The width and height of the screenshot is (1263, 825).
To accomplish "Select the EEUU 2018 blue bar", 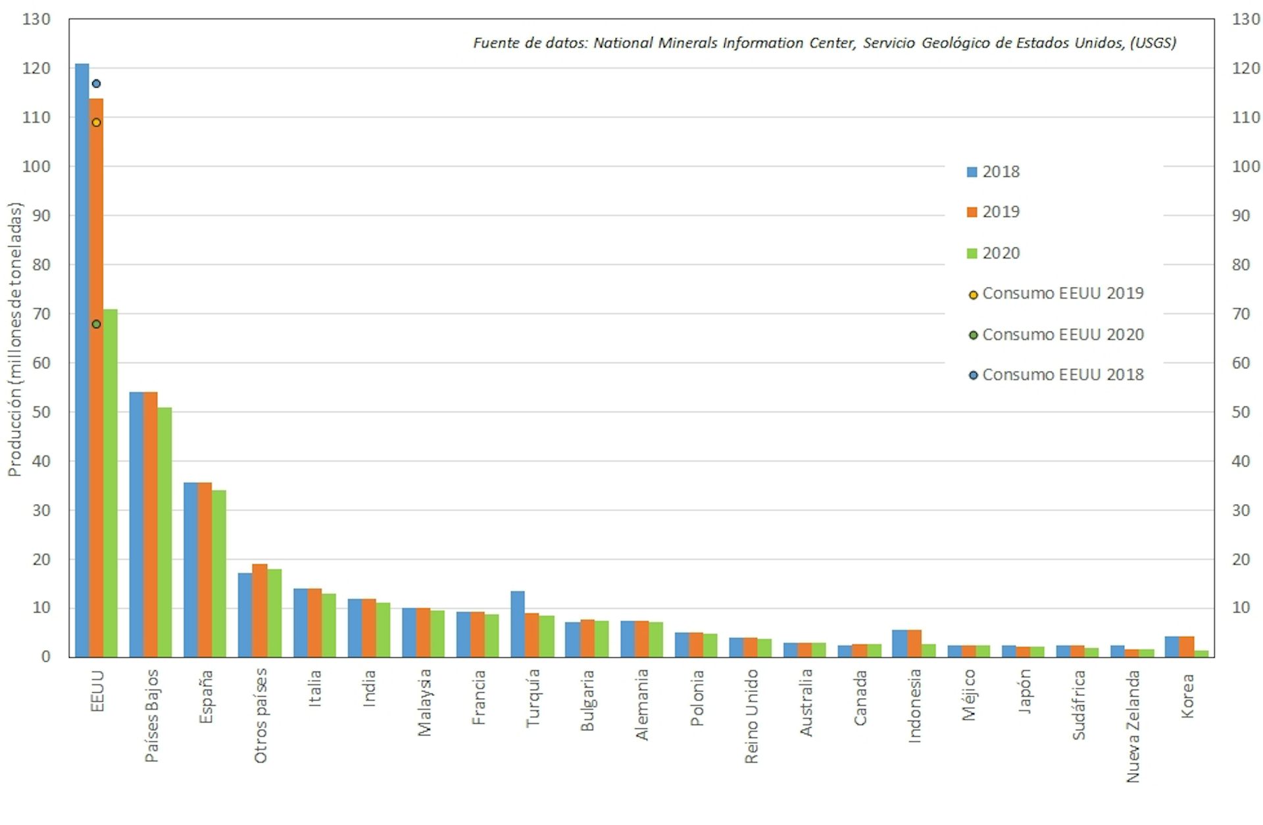I will [82, 362].
